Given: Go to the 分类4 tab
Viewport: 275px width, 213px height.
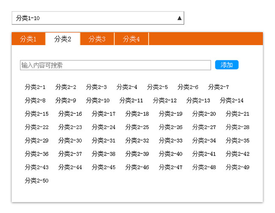Looking at the screenshot, I should (131, 39).
